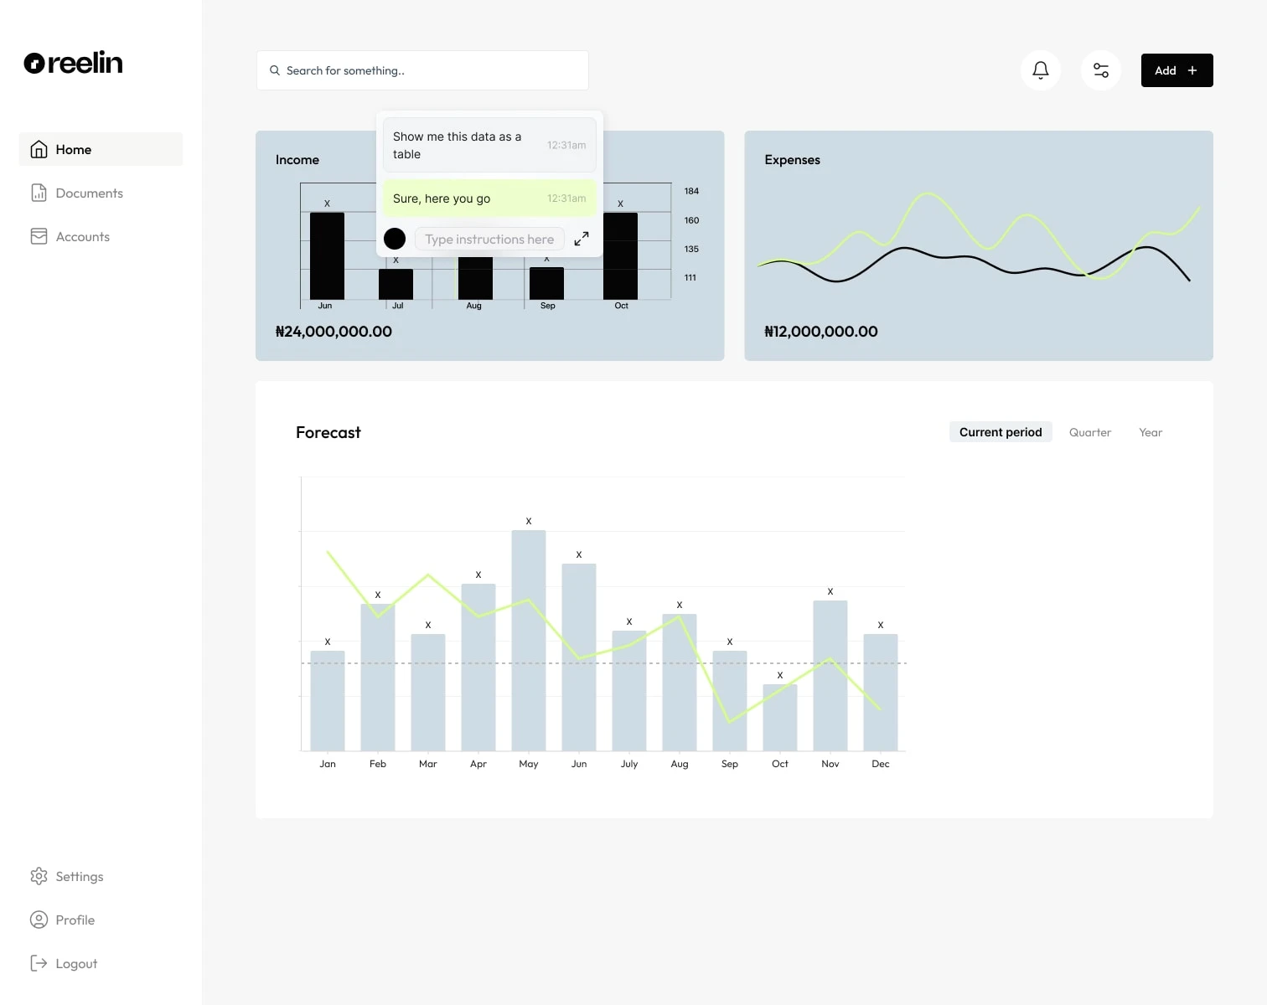The width and height of the screenshot is (1267, 1005).
Task: Click the Logout arrow icon
Action: (39, 963)
